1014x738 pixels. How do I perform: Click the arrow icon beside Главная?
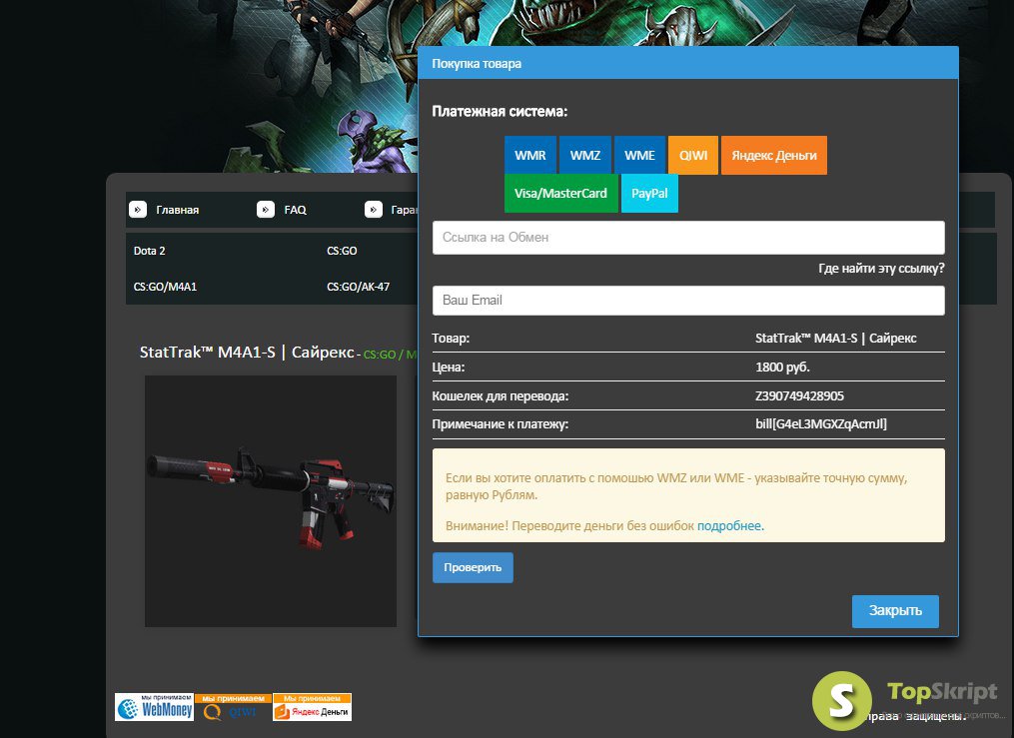(x=138, y=210)
